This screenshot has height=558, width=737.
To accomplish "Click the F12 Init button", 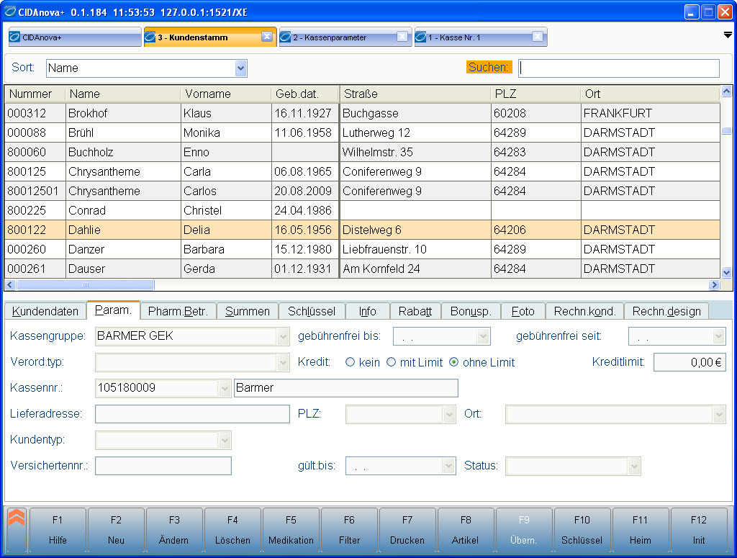I will click(699, 530).
